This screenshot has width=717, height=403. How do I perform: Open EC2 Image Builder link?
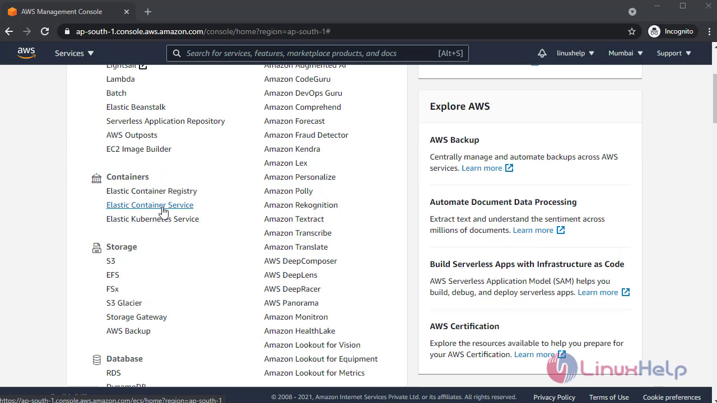click(x=139, y=149)
